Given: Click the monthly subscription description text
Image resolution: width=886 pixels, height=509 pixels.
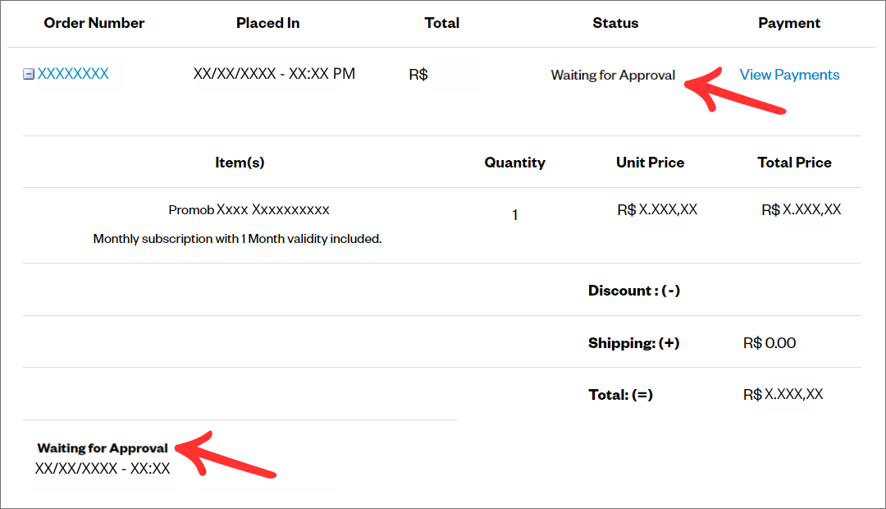Looking at the screenshot, I should [237, 239].
